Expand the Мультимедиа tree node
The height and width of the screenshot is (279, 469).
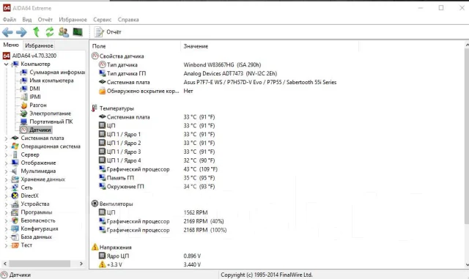6,171
